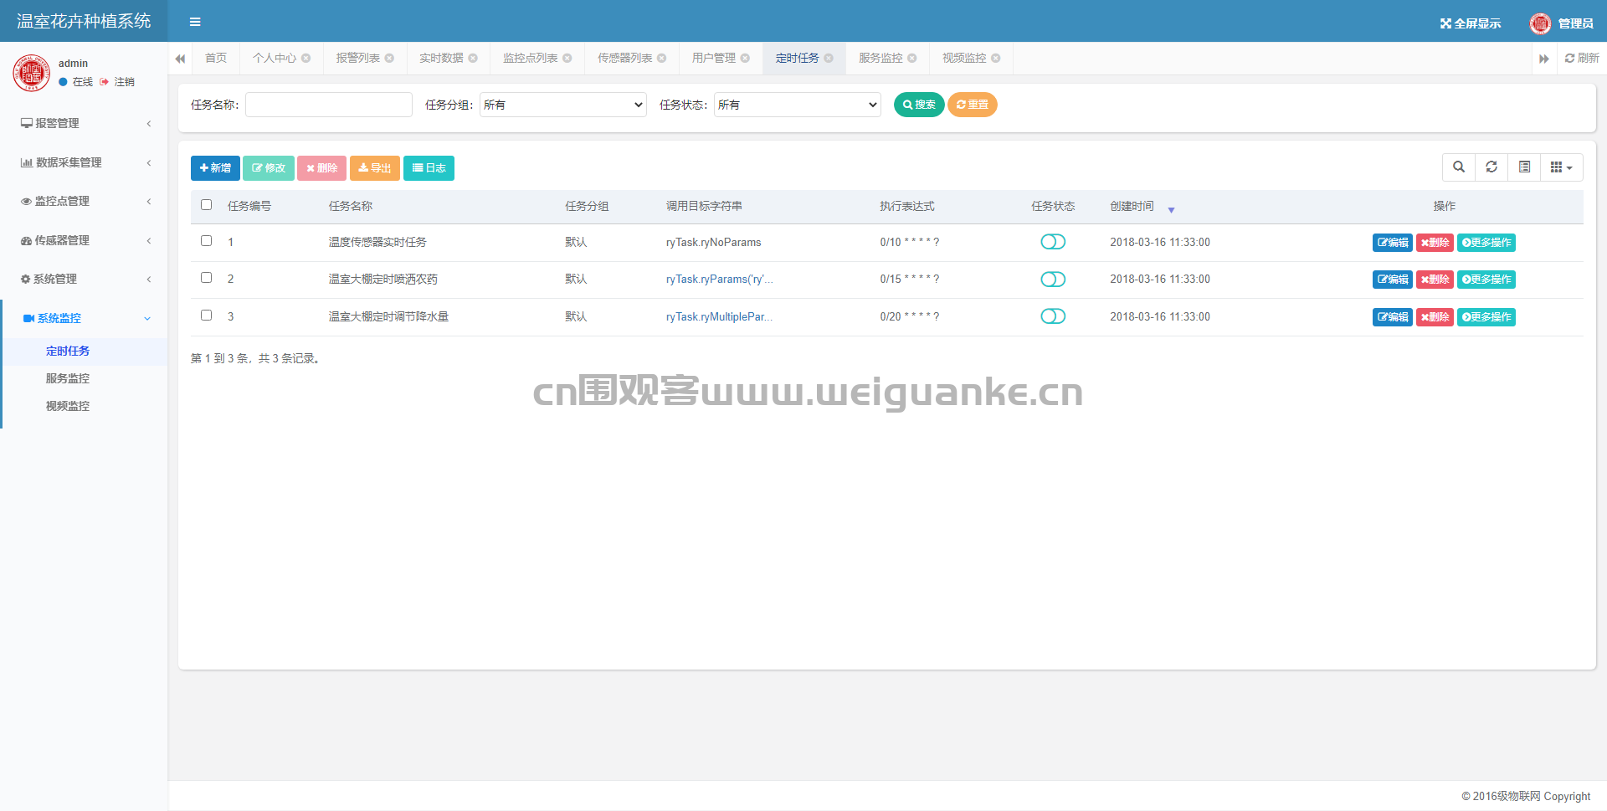Switch to the 首页 tab
This screenshot has height=811, width=1607.
click(x=216, y=58)
